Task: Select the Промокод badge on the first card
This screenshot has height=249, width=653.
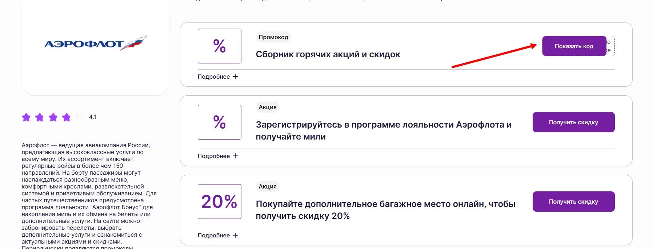Action: [273, 37]
